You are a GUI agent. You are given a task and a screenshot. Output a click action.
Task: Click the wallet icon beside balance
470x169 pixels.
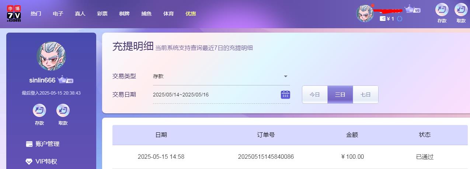(x=383, y=19)
